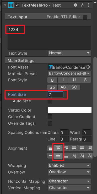Open the TextMeshPro component help reference

[x=76, y=5]
